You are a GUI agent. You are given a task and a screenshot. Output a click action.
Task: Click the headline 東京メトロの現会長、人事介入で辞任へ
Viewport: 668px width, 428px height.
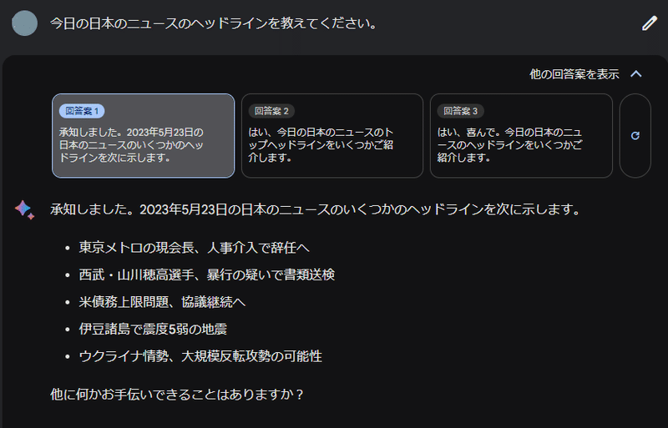194,248
